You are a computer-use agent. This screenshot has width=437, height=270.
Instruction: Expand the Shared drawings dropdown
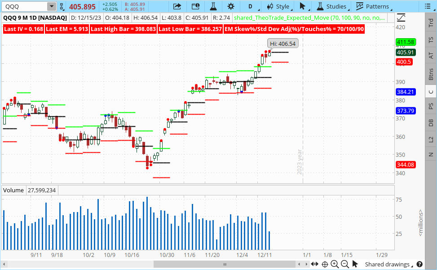coord(390,265)
